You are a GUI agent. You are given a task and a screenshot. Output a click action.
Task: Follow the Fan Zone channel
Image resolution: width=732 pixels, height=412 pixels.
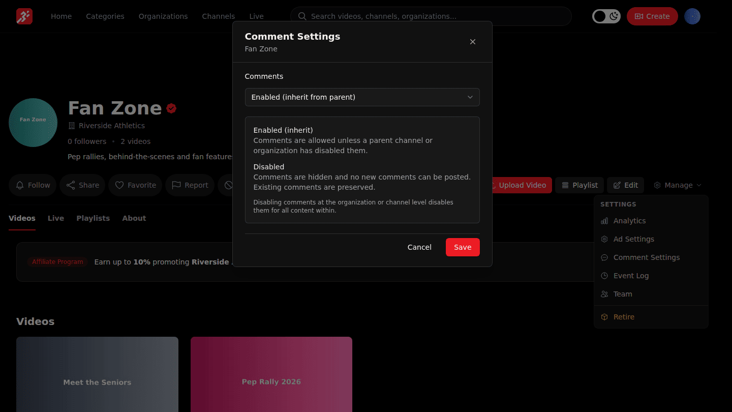33,185
